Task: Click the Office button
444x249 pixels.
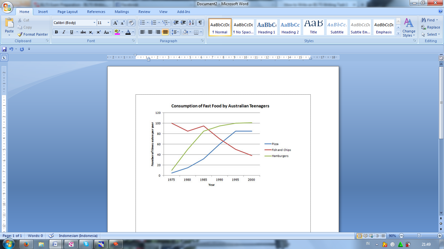Action: 7,7
